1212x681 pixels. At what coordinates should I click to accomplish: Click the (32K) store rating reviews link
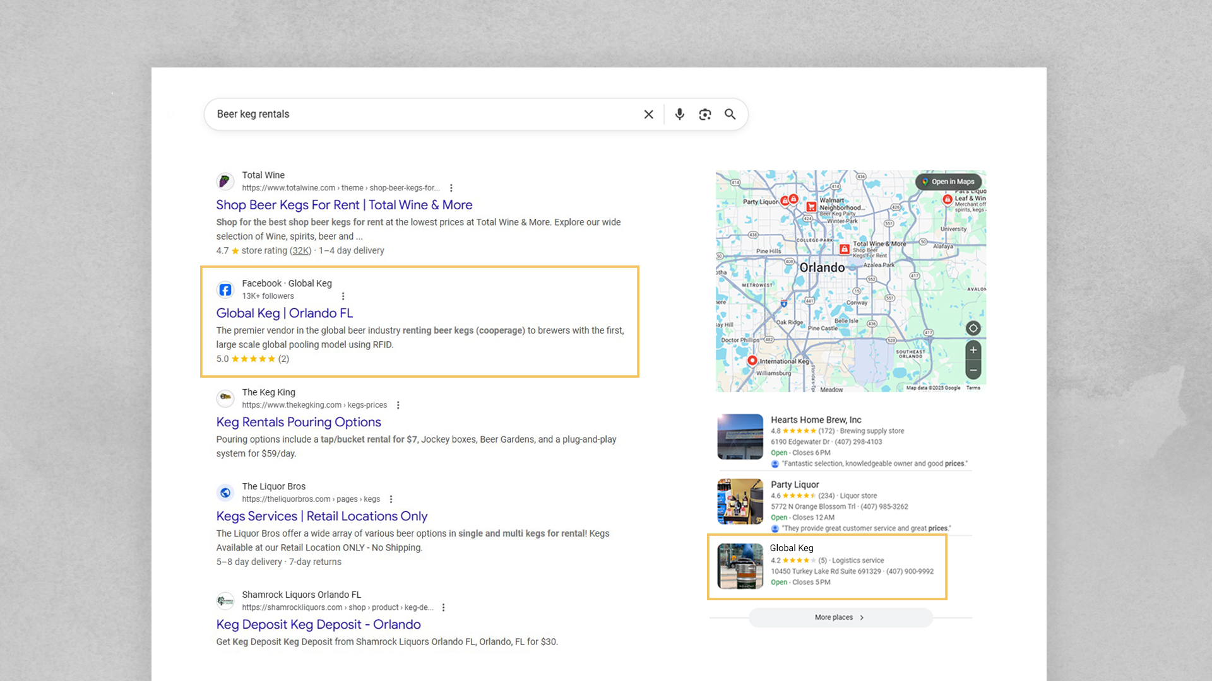point(300,250)
